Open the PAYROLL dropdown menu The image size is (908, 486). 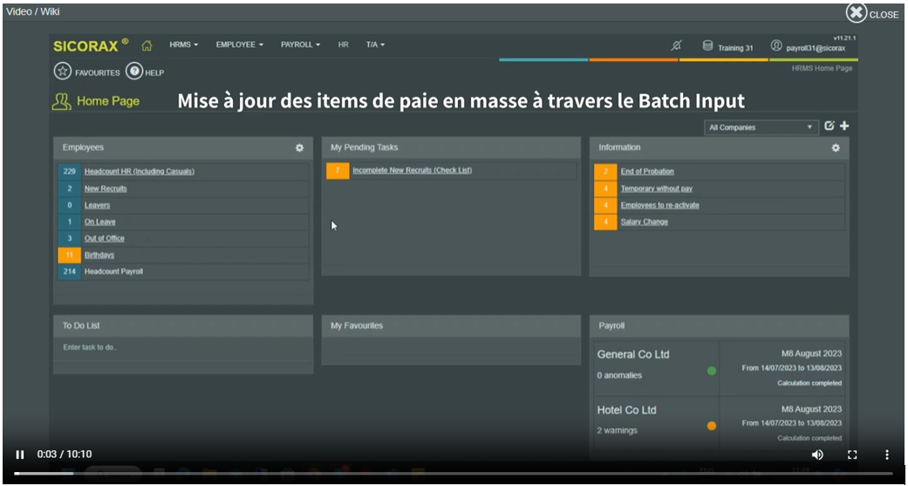(x=300, y=44)
